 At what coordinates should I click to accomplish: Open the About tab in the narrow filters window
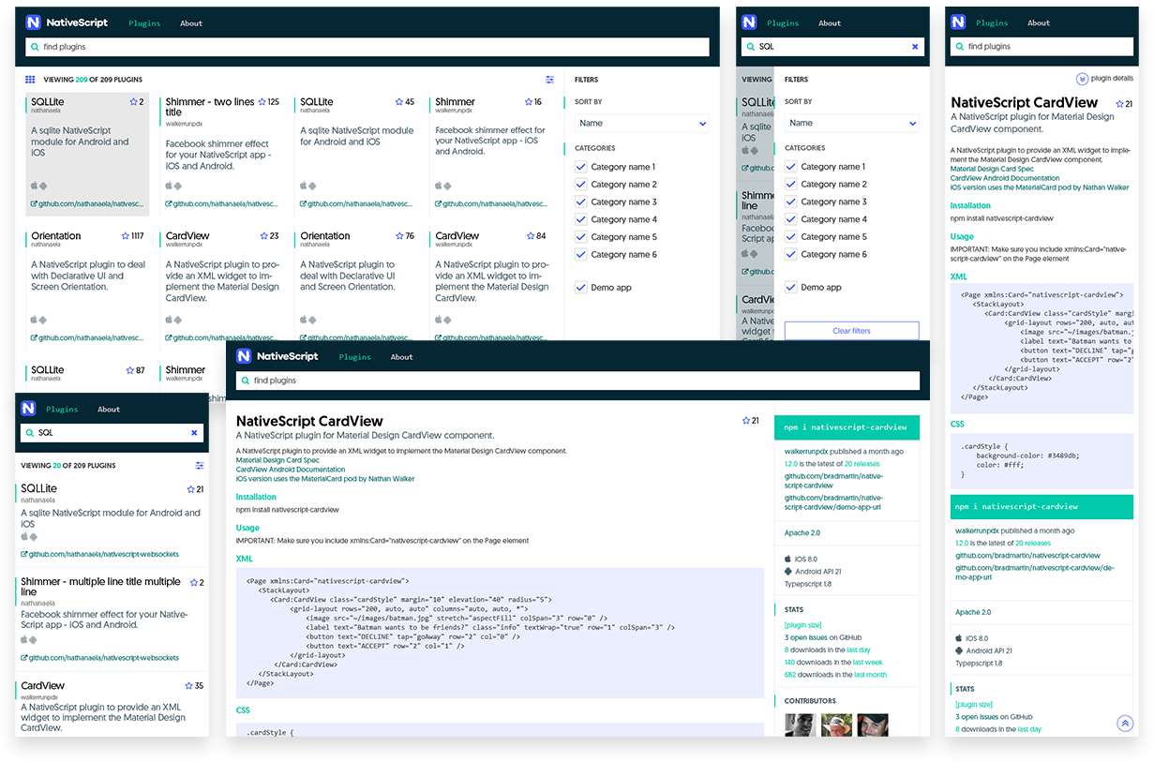tap(830, 23)
